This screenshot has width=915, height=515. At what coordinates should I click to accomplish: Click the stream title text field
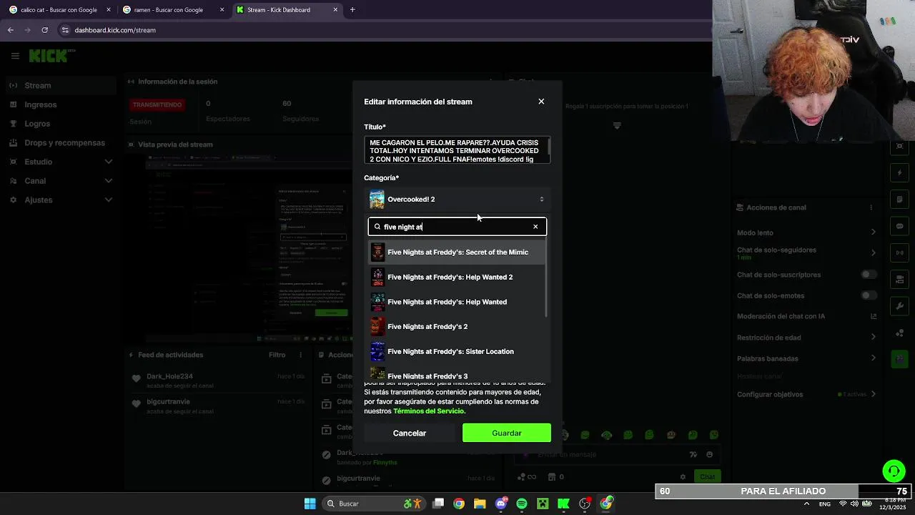[457, 150]
